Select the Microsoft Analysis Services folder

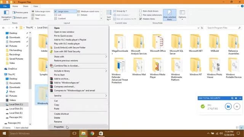click(x=139, y=44)
